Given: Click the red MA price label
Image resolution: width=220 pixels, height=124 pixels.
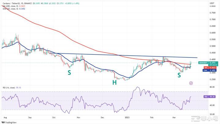Looking at the screenshot, I should pyautogui.click(x=211, y=67).
